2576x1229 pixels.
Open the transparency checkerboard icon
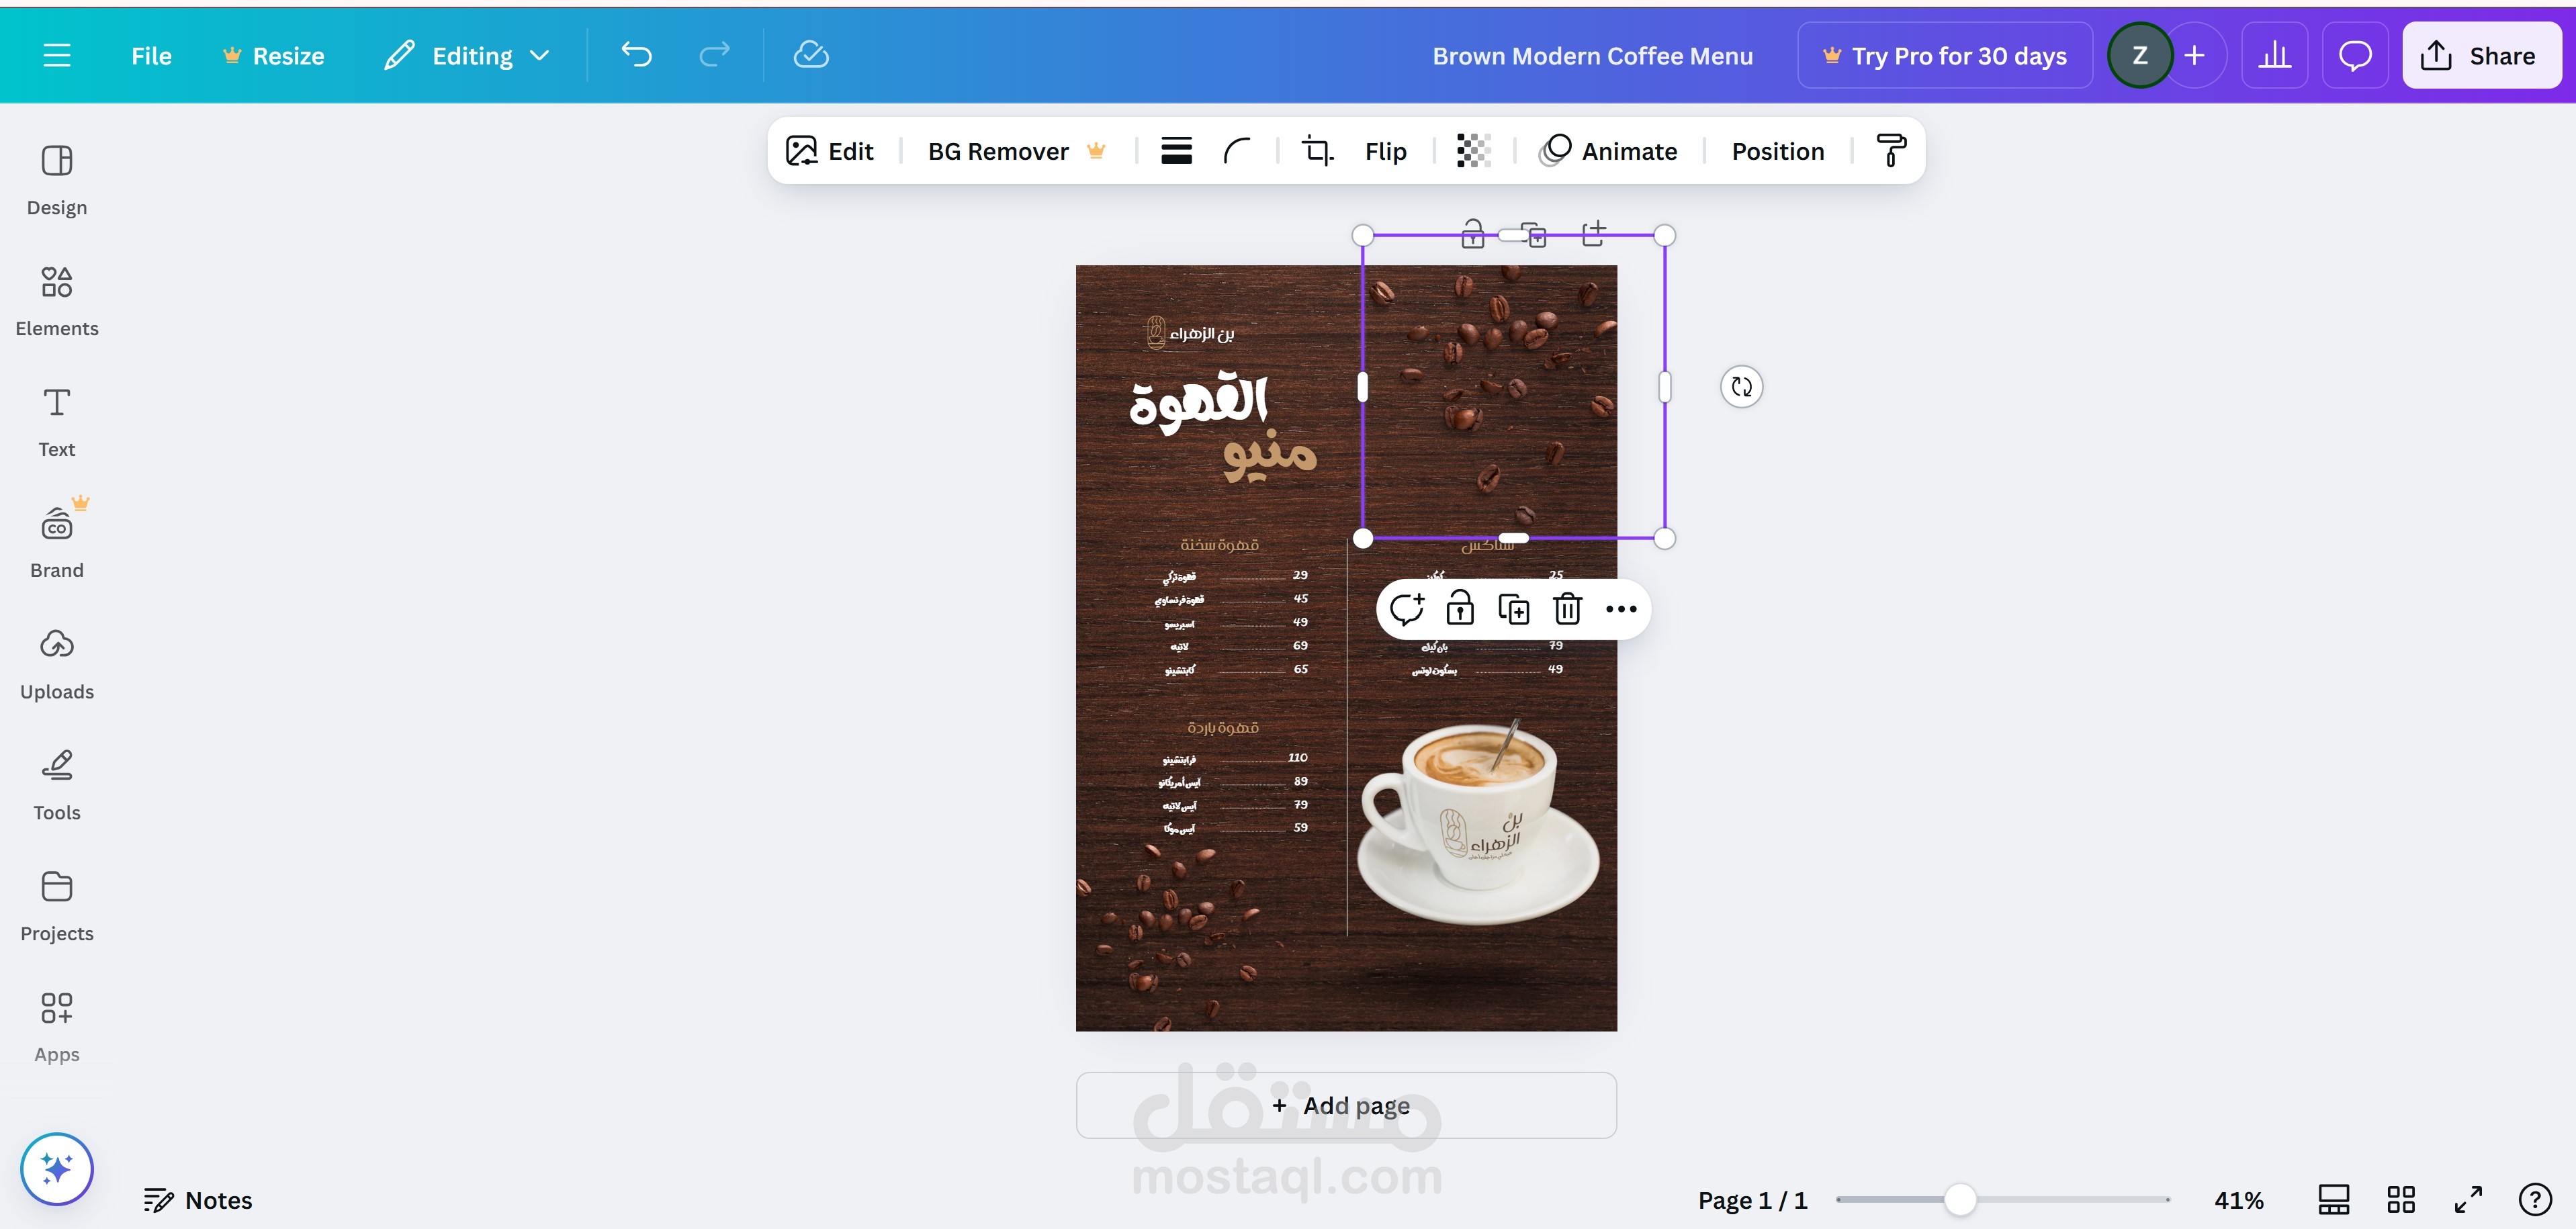[1473, 151]
